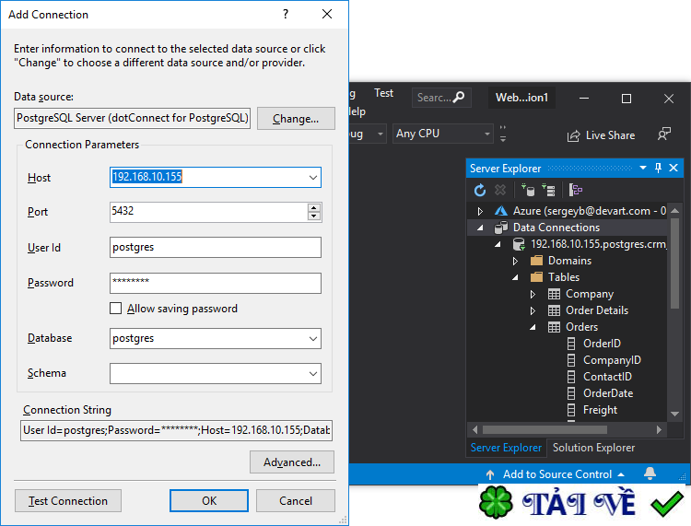The image size is (691, 526).
Task: Cancel the Add Connection dialog
Action: click(x=295, y=501)
